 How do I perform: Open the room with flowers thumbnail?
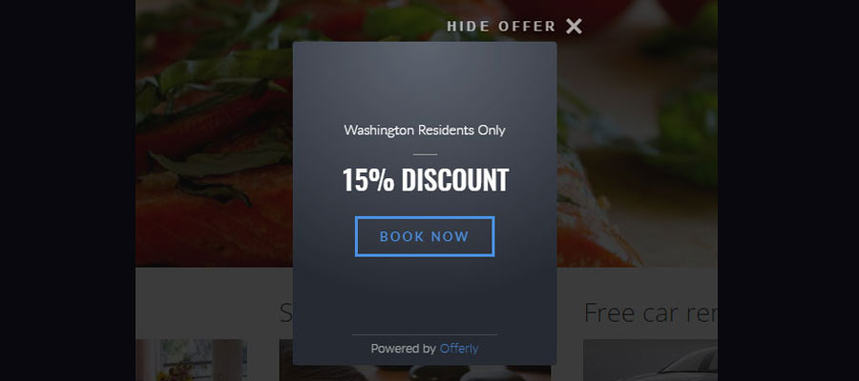[x=191, y=360]
